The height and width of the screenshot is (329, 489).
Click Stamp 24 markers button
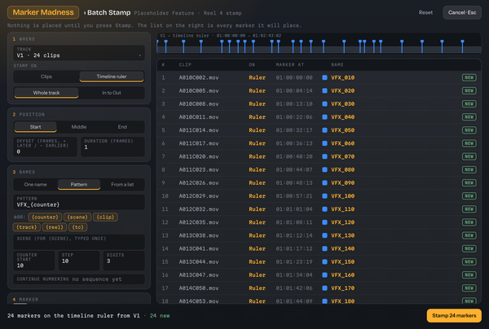(454, 315)
